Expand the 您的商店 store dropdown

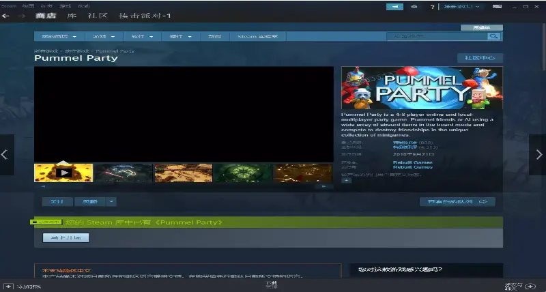pos(59,37)
